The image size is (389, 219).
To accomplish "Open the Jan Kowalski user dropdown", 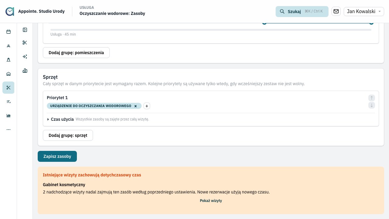I will click(x=364, y=11).
